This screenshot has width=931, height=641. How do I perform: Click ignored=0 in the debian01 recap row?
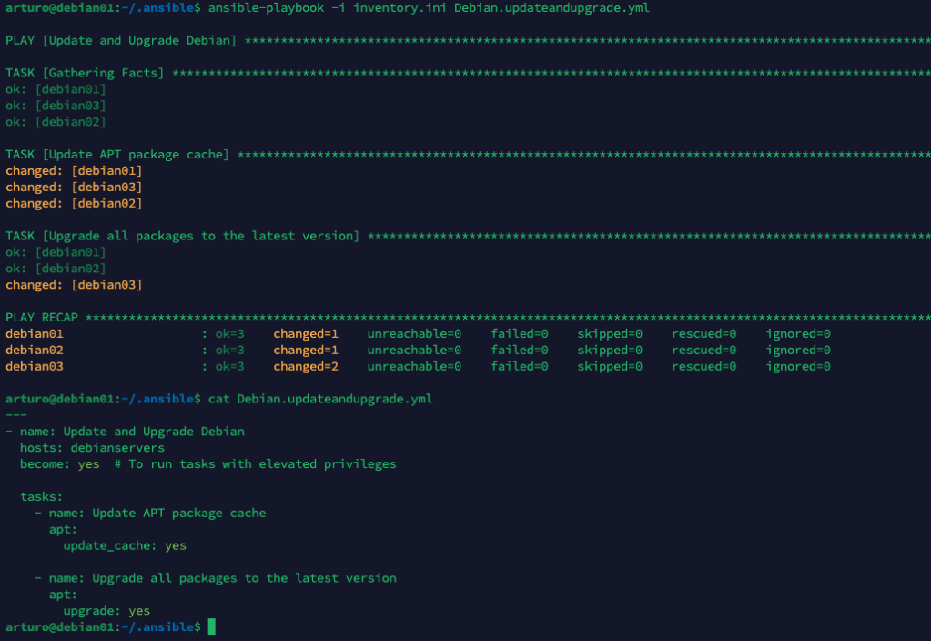tap(798, 334)
